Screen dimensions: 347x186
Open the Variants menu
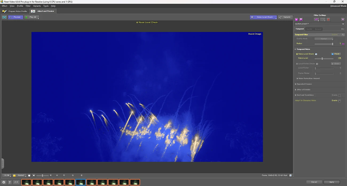coord(37,6)
